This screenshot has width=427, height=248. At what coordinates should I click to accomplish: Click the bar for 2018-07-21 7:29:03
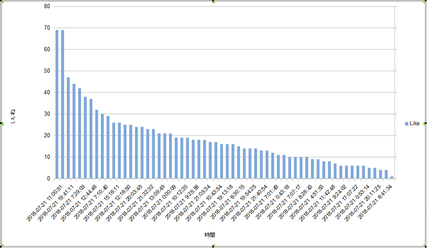click(x=85, y=138)
